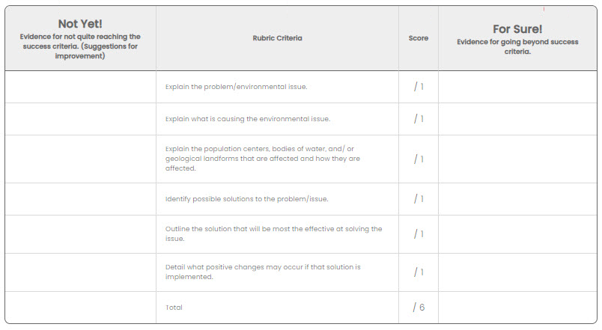
Task: Click the 'Not Yet' cell for 'Outline the solution' row
Action: (80, 233)
